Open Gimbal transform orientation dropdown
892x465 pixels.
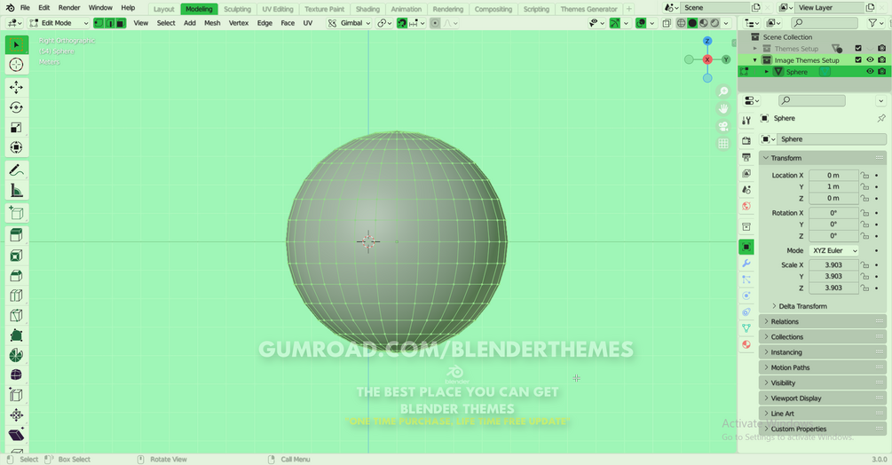pyautogui.click(x=350, y=23)
